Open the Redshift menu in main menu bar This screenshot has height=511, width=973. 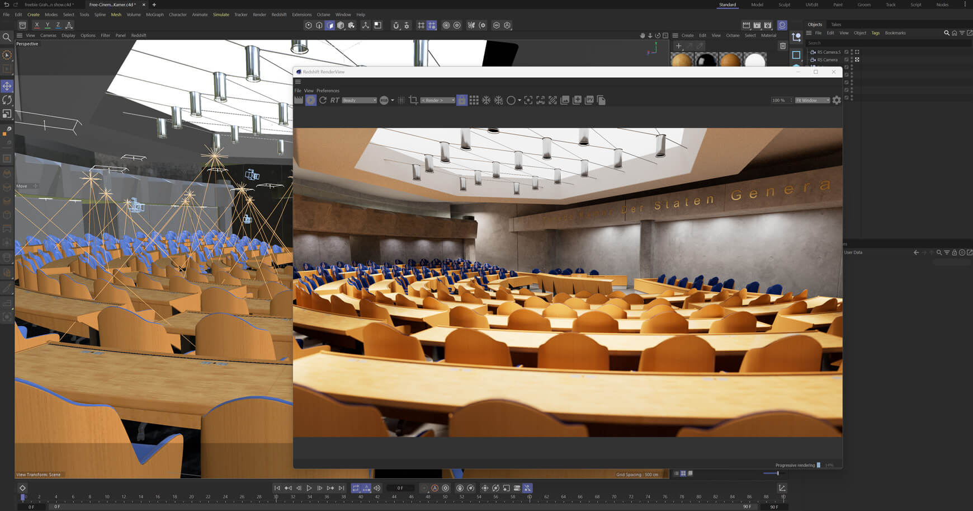click(279, 15)
